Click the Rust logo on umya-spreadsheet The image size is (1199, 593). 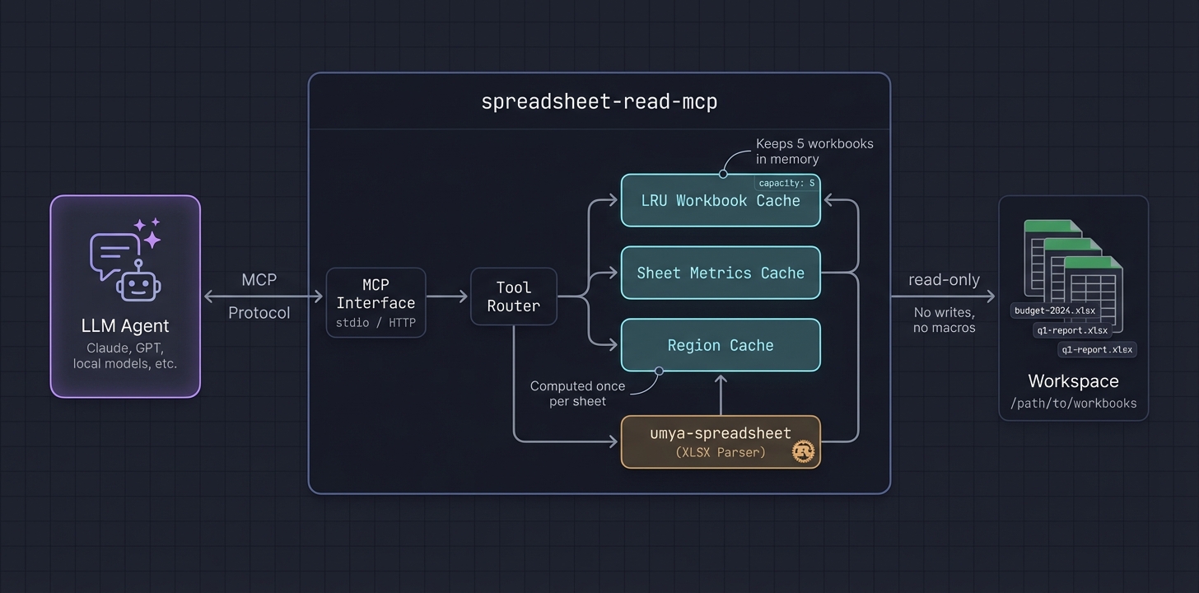pos(803,451)
